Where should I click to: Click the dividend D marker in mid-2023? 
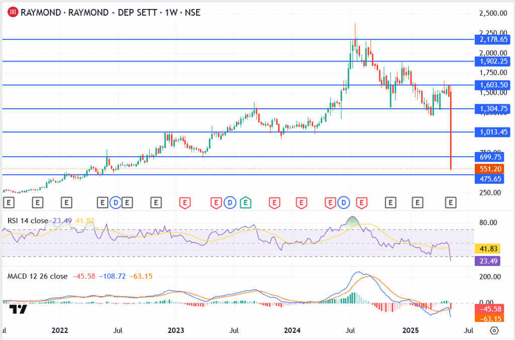(230, 202)
